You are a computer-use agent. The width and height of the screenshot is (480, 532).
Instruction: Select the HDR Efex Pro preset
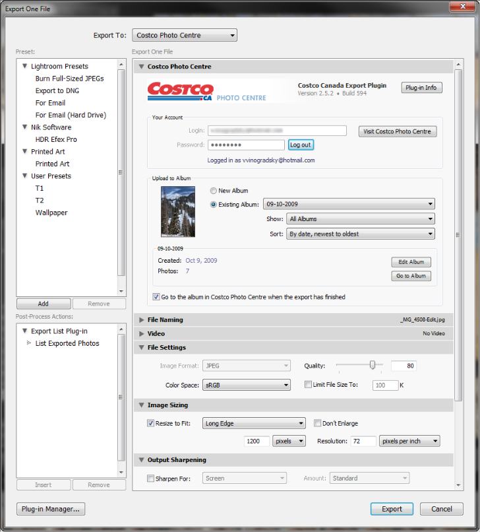[56, 139]
